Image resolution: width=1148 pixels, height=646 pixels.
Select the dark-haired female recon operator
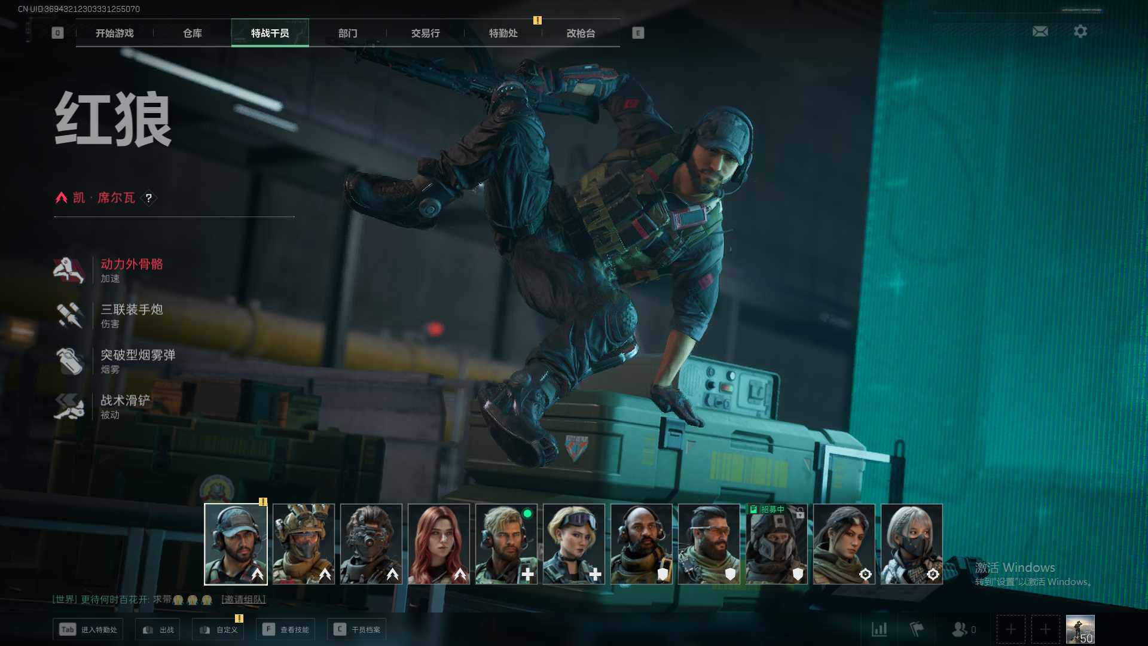point(844,544)
